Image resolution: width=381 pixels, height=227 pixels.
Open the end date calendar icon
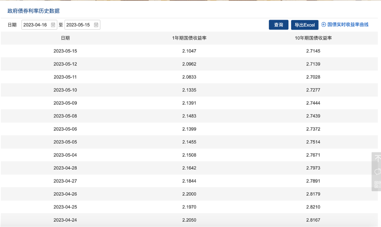(x=96, y=25)
